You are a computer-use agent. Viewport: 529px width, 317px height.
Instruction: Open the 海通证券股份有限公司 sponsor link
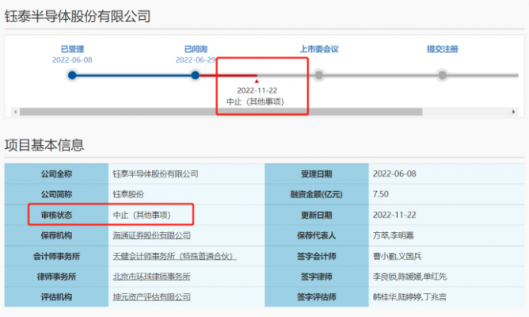pos(151,235)
